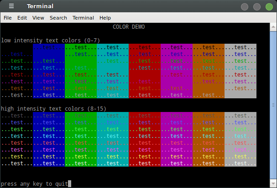Click the scrollbar down arrow
Viewport: 277px width, 188px height.
[x=273, y=183]
